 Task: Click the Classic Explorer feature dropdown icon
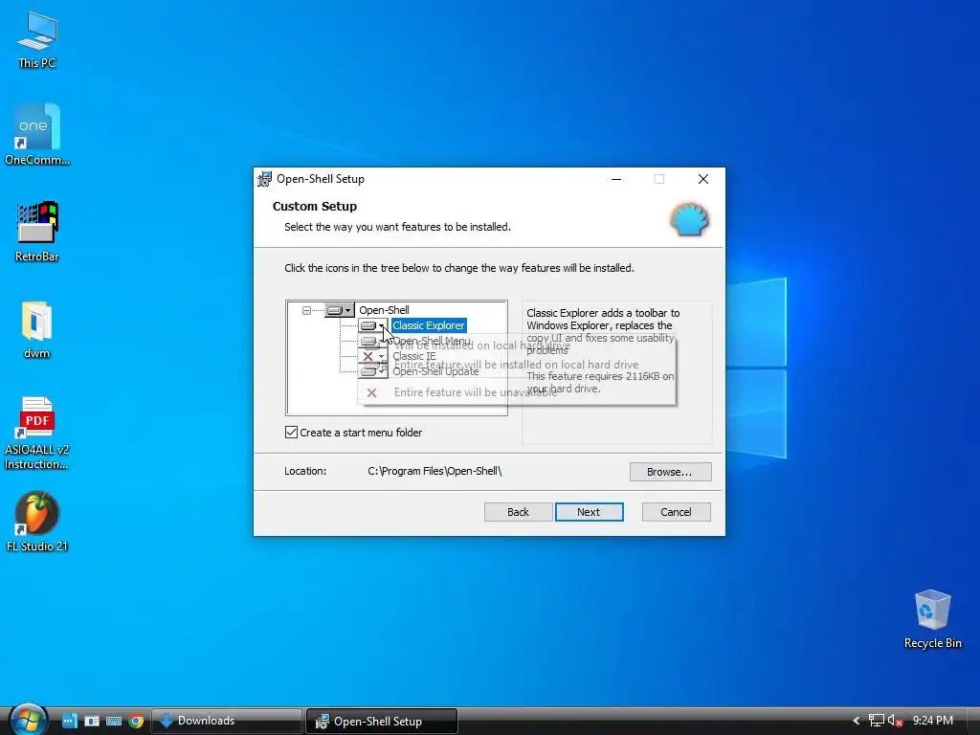(x=373, y=325)
